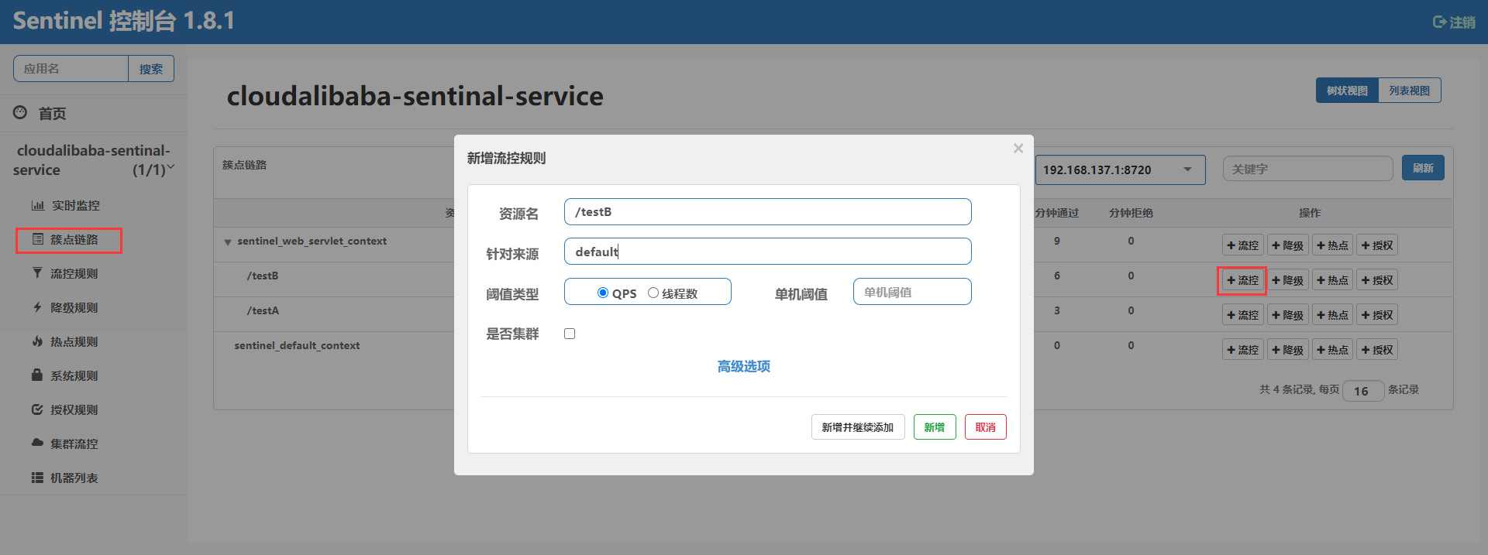This screenshot has height=555, width=1488.
Task: Add 热点 rule for /testA
Action: [1333, 315]
